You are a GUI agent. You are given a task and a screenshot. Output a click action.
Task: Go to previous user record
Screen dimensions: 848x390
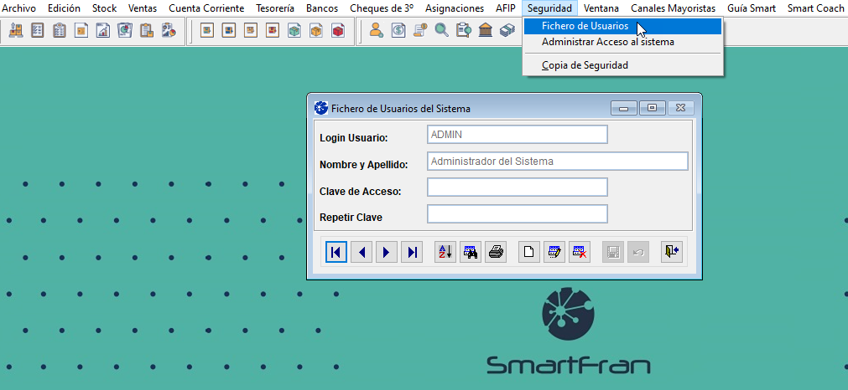tap(362, 252)
